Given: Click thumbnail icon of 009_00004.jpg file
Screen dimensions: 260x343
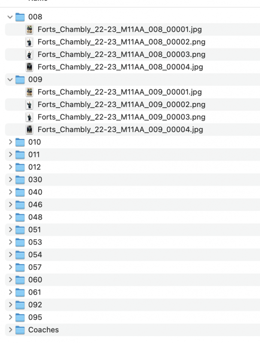Looking at the screenshot, I should pyautogui.click(x=29, y=129).
